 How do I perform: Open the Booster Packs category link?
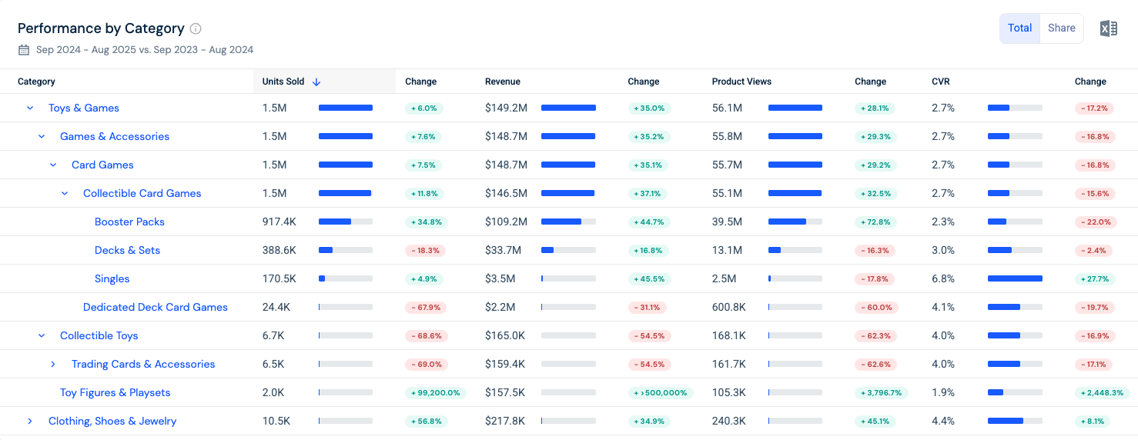[x=129, y=222]
